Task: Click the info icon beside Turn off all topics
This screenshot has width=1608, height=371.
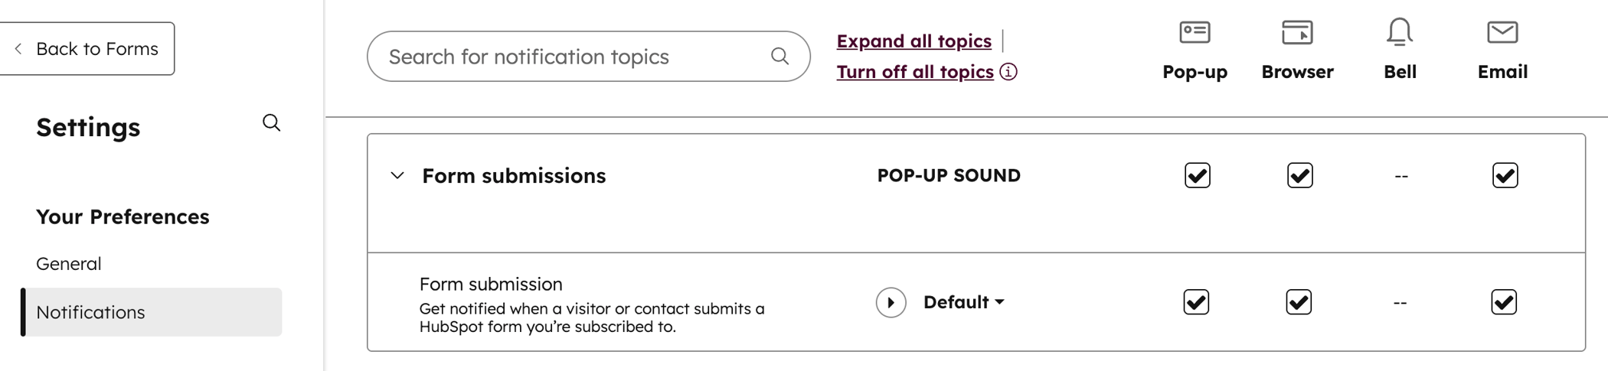Action: (x=1009, y=72)
